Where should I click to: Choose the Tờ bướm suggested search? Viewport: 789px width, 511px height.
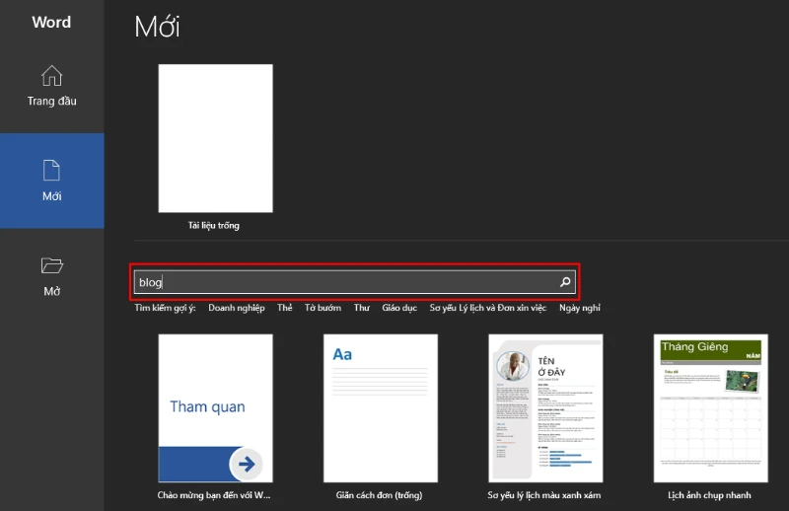coord(323,308)
